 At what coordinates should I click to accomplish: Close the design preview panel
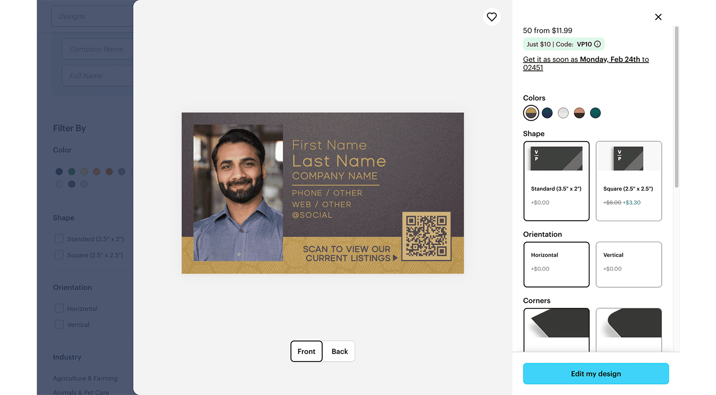coord(658,17)
